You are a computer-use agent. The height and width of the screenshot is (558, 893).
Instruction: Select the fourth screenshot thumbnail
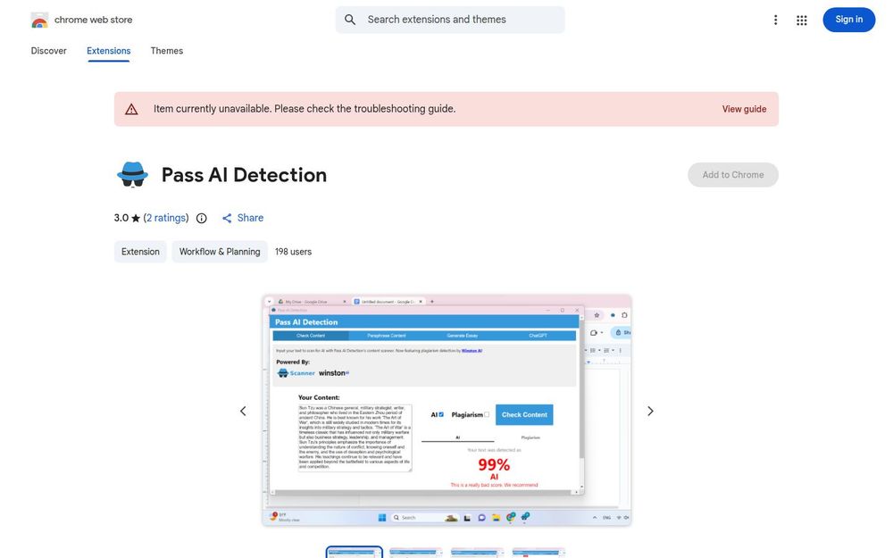click(x=538, y=553)
